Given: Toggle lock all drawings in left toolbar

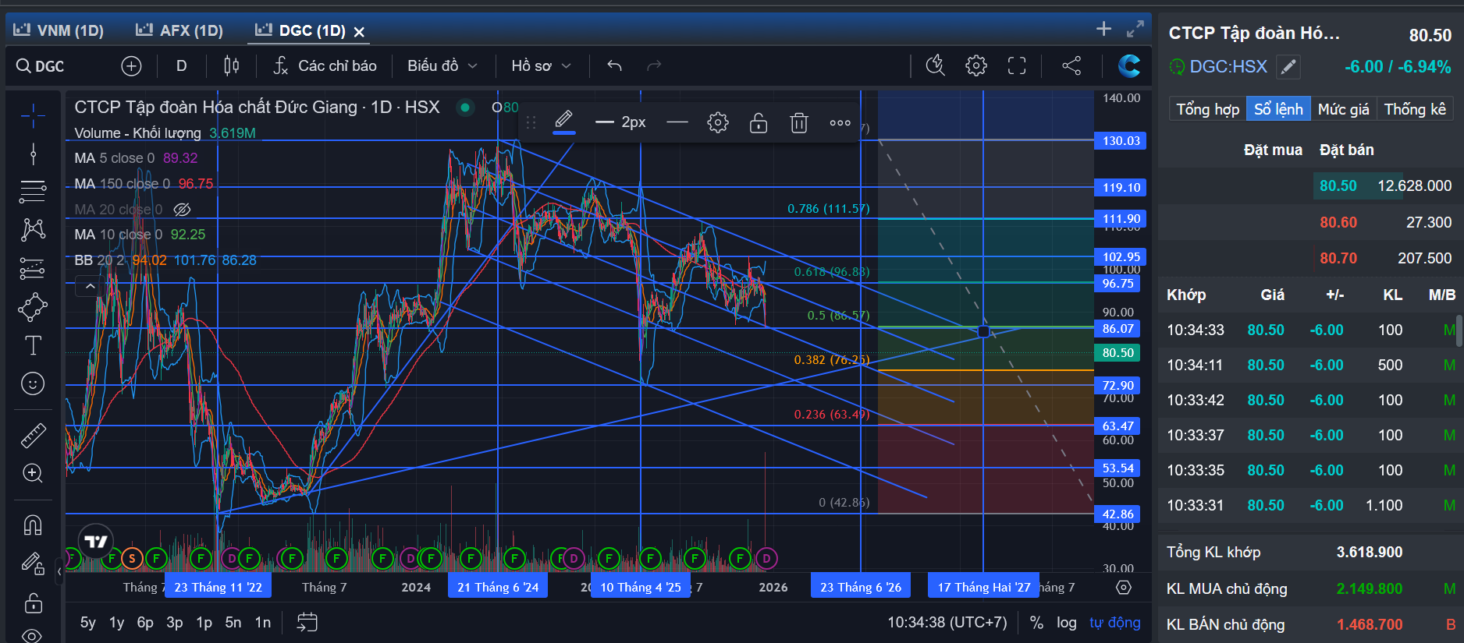Looking at the screenshot, I should 33,602.
